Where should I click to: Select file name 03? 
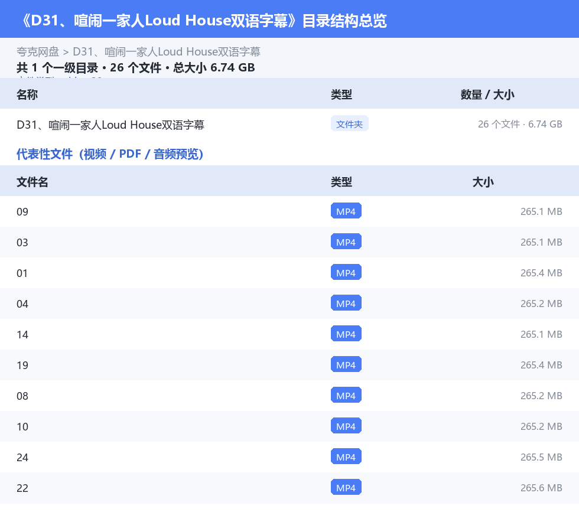pyautogui.click(x=22, y=242)
